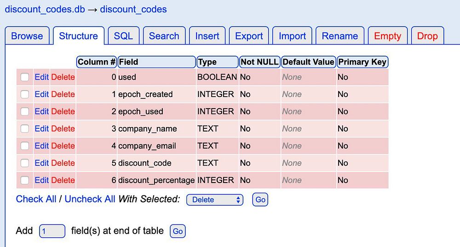460x247 pixels.
Task: Edit the epoch_created field
Action: tap(41, 94)
